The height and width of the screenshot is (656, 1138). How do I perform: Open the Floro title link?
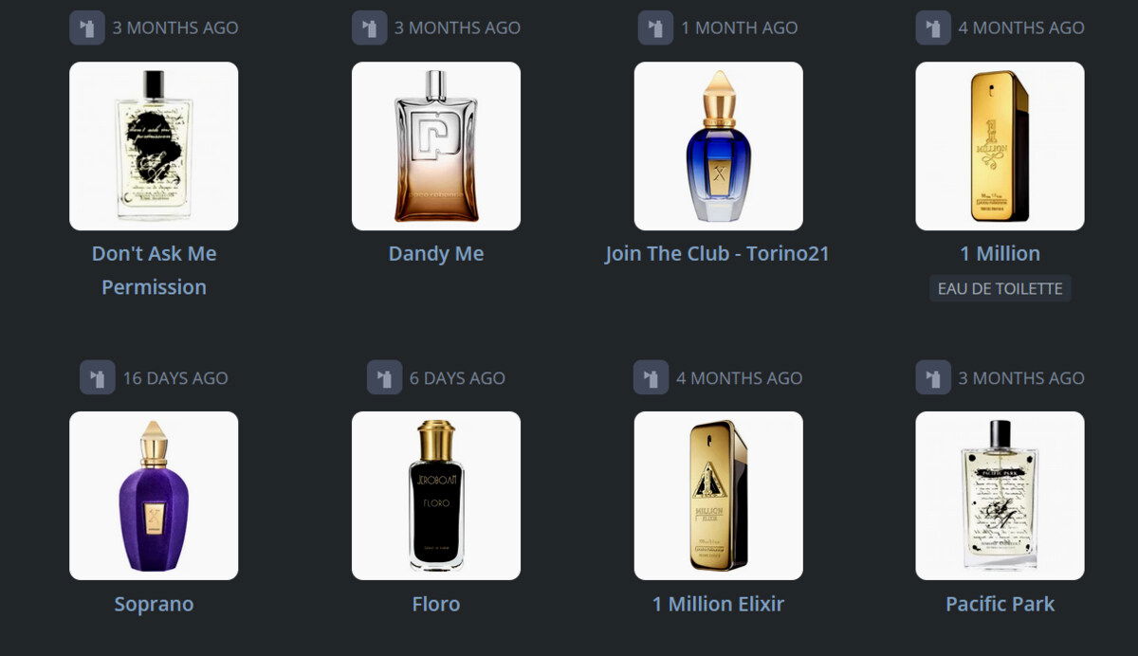436,604
